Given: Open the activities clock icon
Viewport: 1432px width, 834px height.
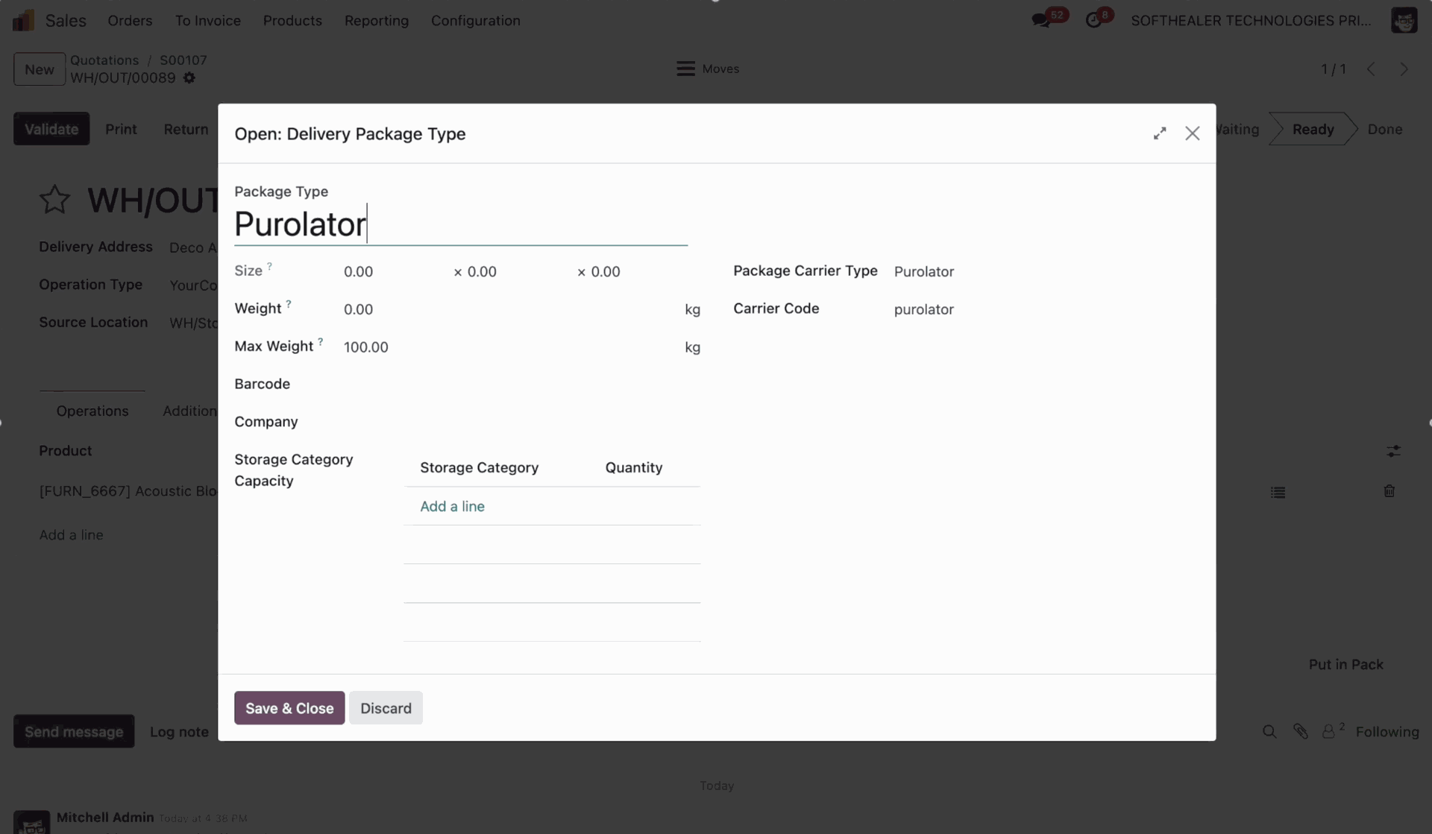Looking at the screenshot, I should tap(1093, 21).
